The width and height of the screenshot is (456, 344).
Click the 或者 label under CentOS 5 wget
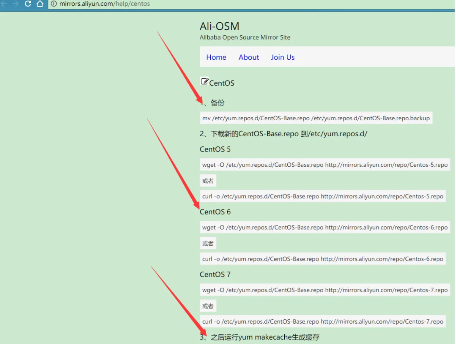pyautogui.click(x=208, y=181)
